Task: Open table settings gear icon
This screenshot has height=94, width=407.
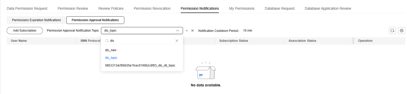Action: click(402, 31)
